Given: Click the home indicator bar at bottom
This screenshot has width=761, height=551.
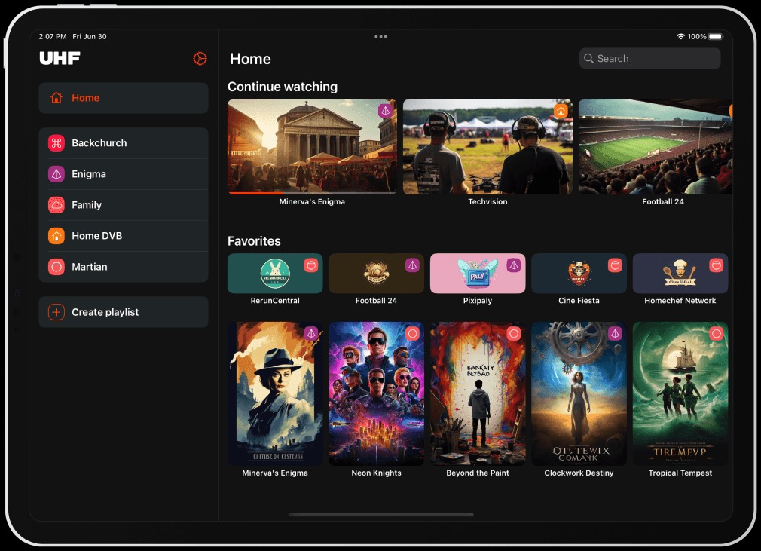Looking at the screenshot, I should tap(381, 515).
